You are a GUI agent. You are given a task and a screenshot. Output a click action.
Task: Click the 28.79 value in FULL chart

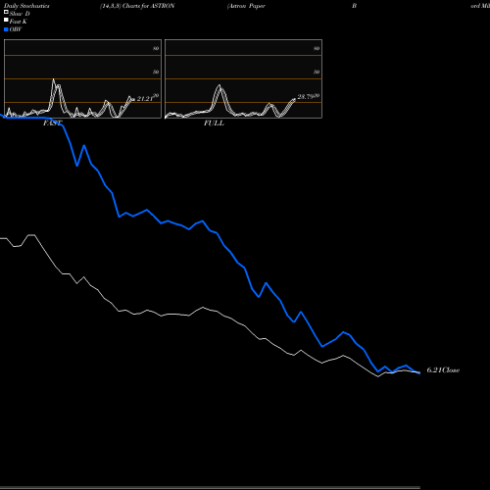pos(306,97)
